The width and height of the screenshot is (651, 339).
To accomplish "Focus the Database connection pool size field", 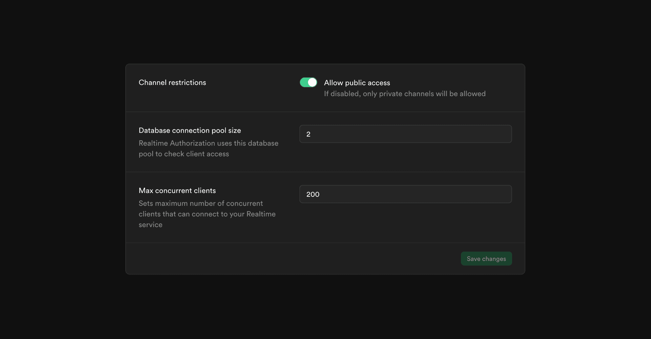I will [405, 134].
